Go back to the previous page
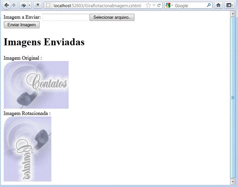Screen dimensions: 238x187 point(6,5)
